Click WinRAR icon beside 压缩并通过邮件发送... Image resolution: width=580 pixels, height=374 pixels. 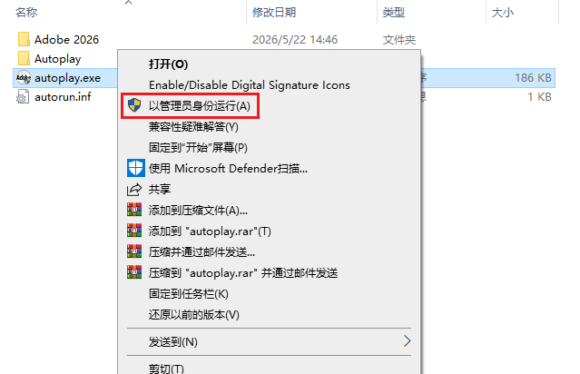tap(134, 251)
